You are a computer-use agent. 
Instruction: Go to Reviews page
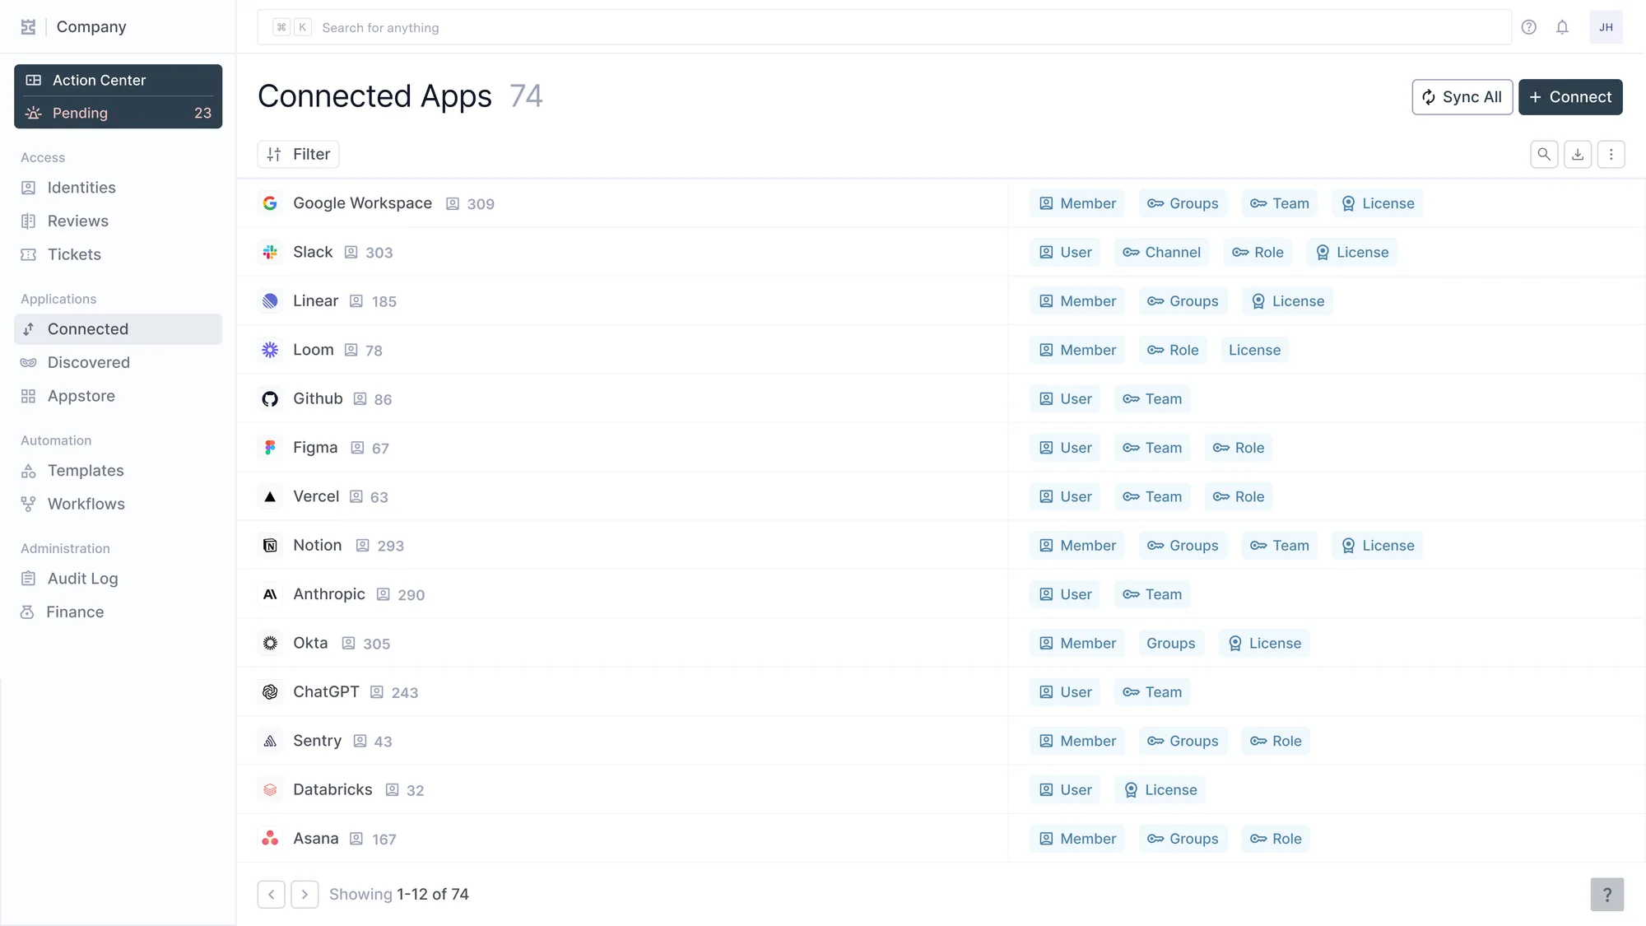coord(118,221)
